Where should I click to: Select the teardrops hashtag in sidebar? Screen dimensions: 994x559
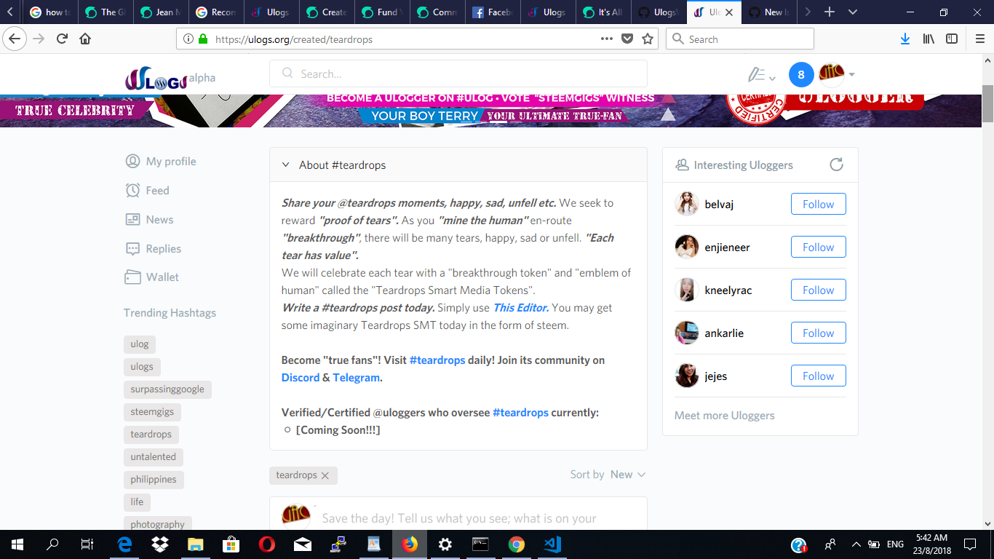coord(151,435)
